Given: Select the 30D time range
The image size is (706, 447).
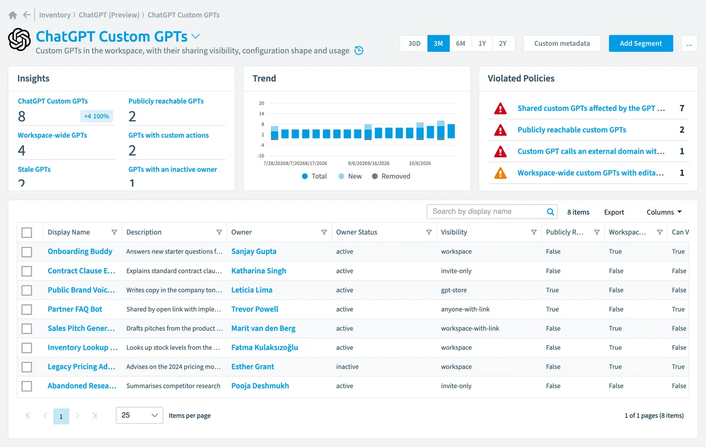Looking at the screenshot, I should [x=414, y=43].
